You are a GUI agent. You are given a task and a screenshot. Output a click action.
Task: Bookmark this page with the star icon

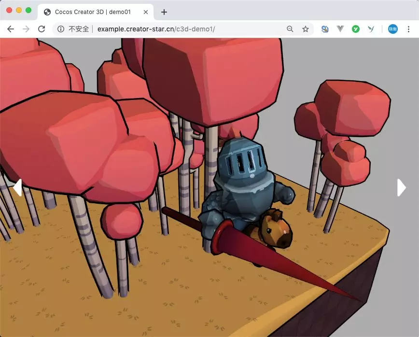(x=306, y=29)
